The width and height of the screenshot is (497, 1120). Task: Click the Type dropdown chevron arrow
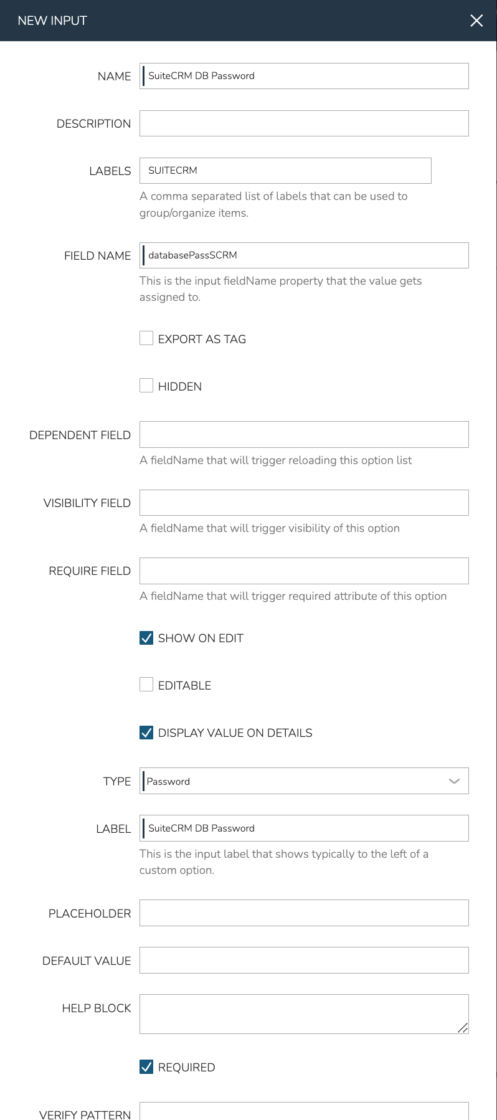click(454, 781)
